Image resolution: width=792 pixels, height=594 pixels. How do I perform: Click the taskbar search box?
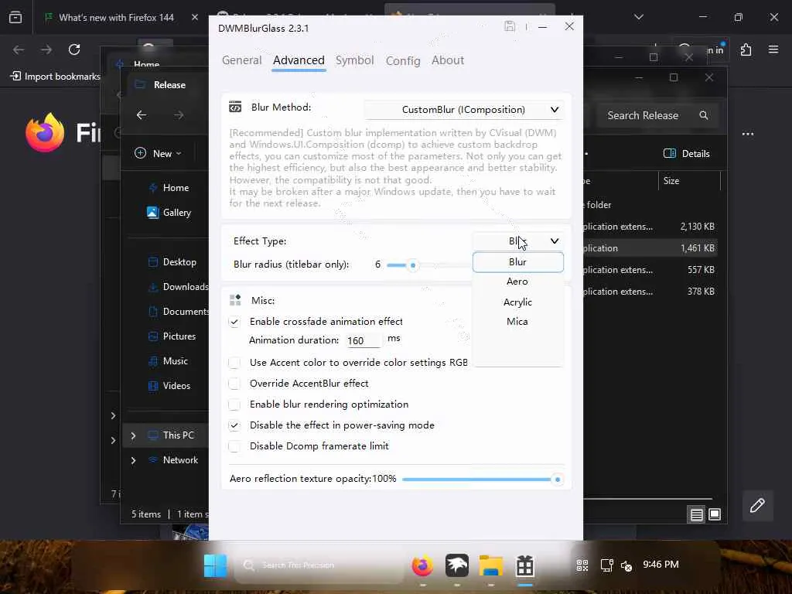pos(318,565)
